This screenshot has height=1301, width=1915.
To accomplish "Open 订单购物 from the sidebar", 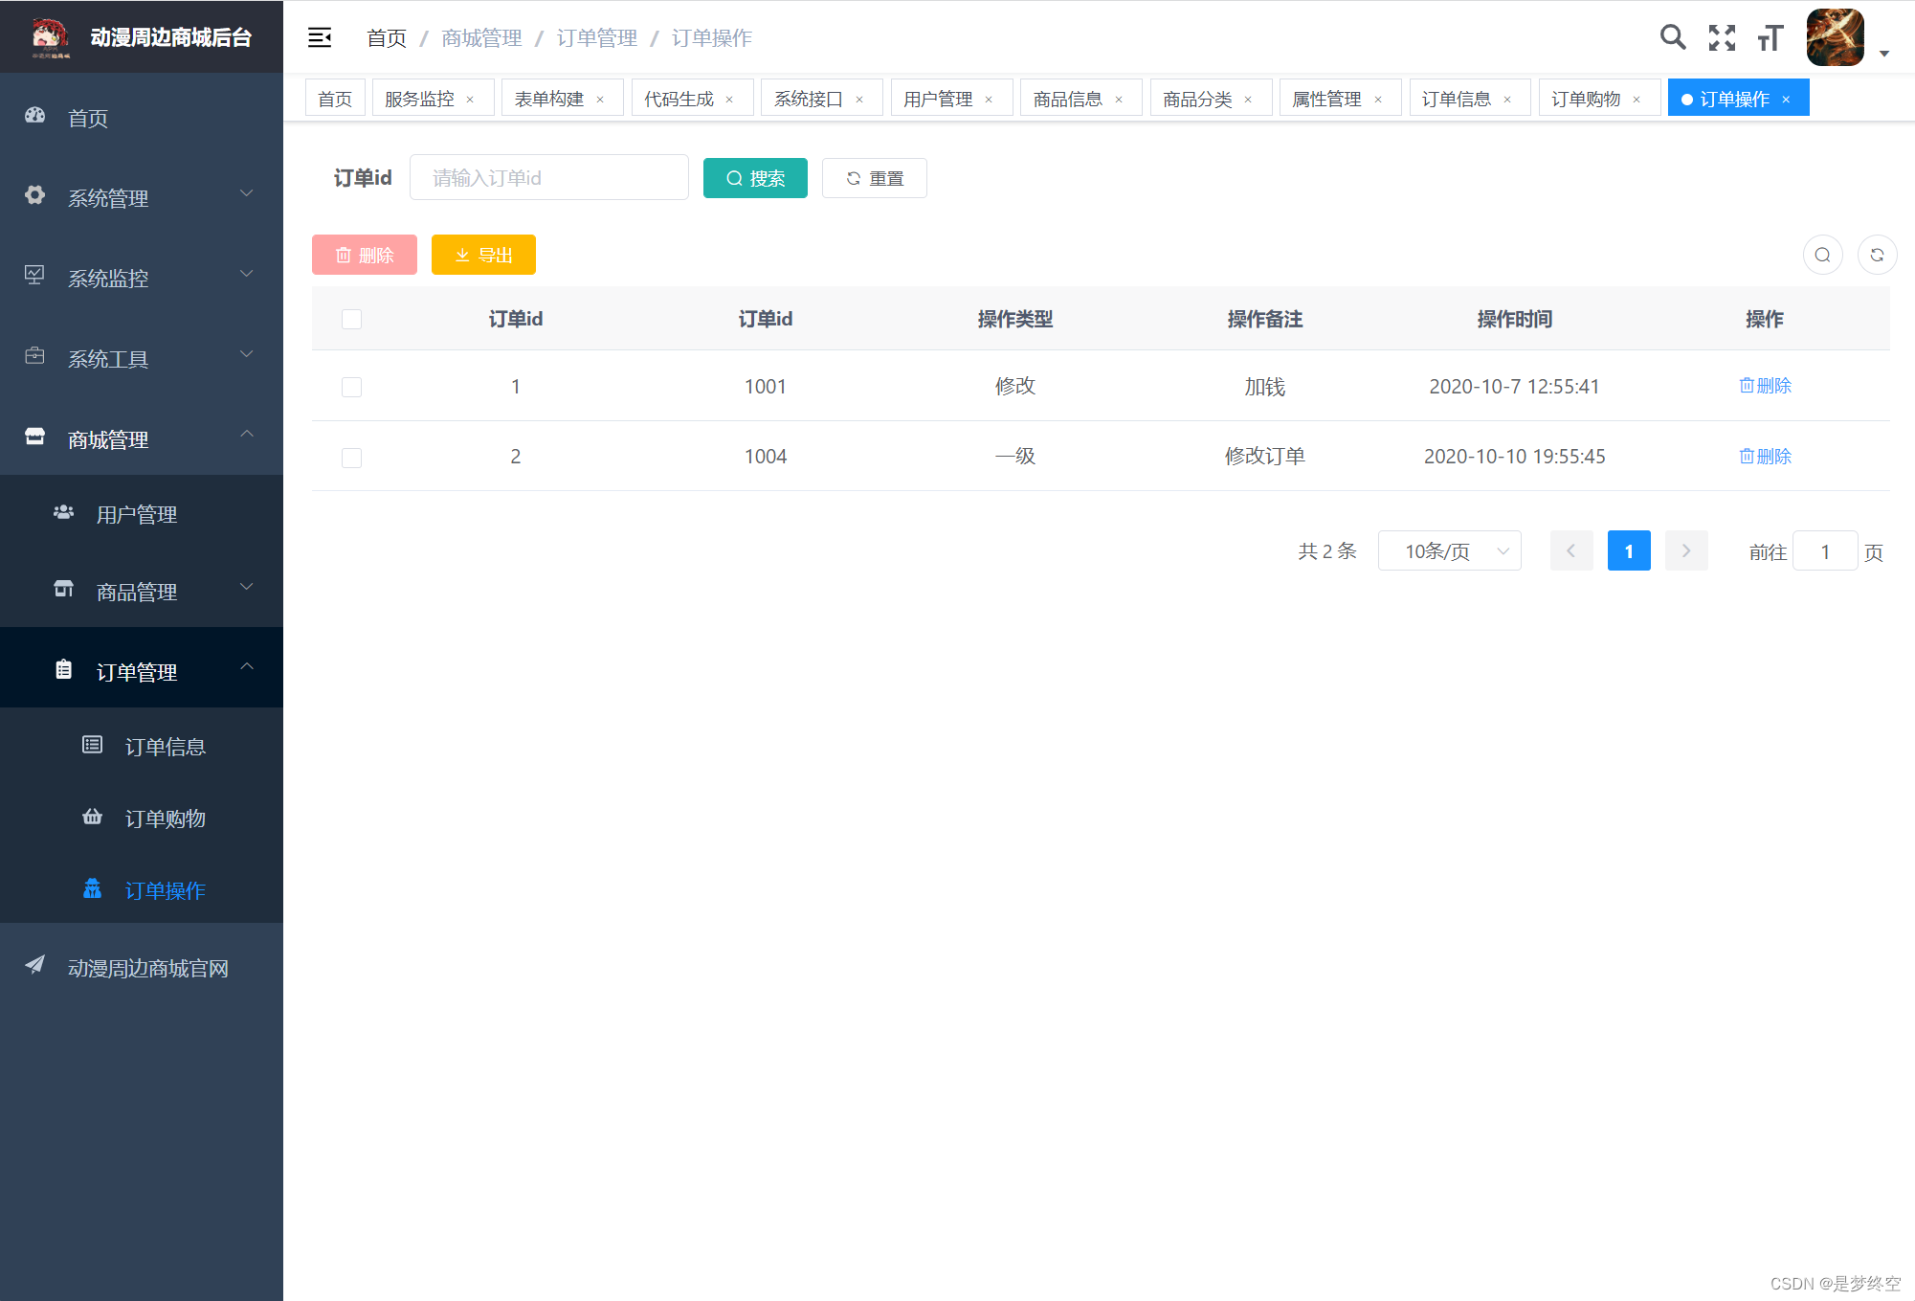I will pos(165,819).
